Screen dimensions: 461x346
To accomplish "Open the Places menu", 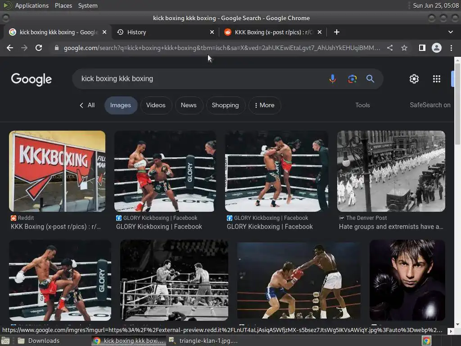I will [x=63, y=5].
